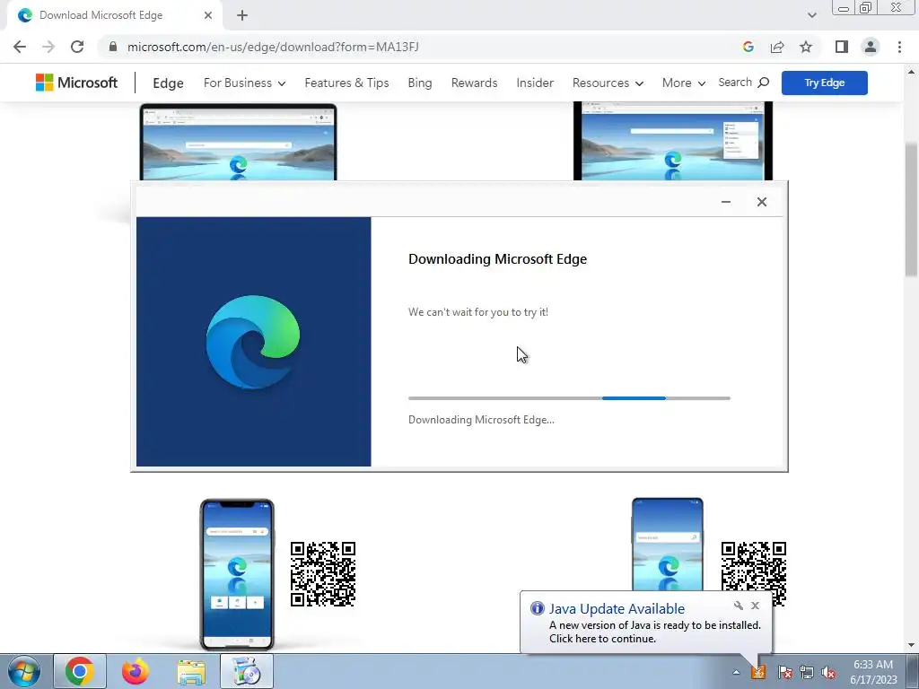This screenshot has height=689, width=919.
Task: Open the Insider link
Action: point(535,83)
